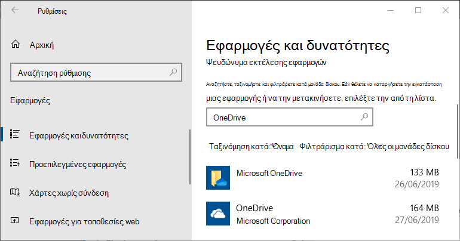Open the Ταξινόμηση κατά Όνομα dropdown
The height and width of the screenshot is (241, 460).
pyautogui.click(x=251, y=146)
